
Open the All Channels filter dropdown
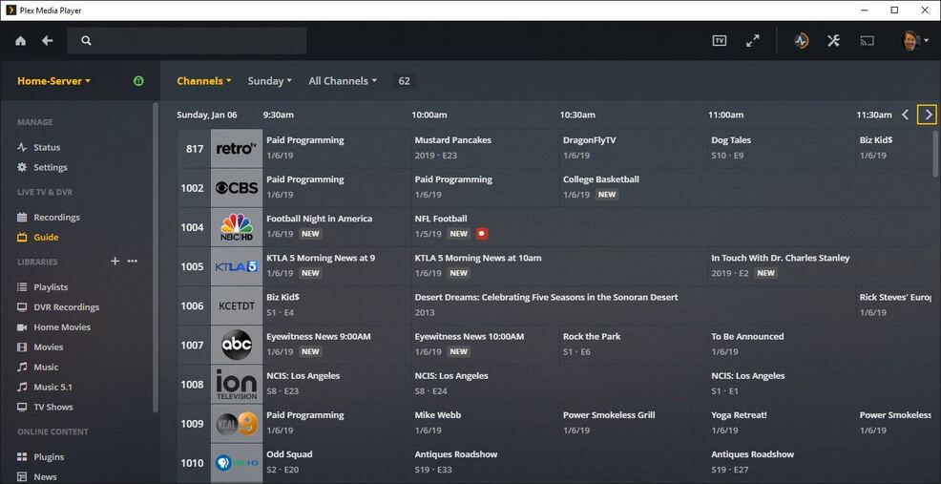tap(343, 80)
